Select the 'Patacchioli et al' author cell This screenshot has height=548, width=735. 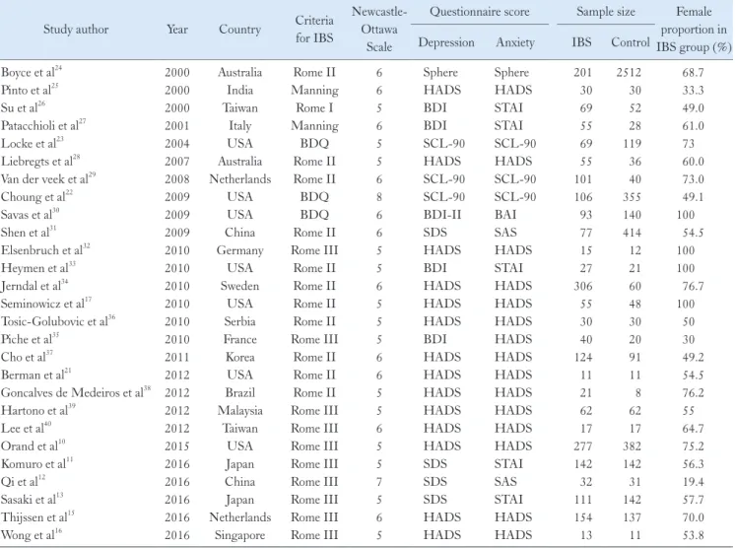[x=43, y=125]
